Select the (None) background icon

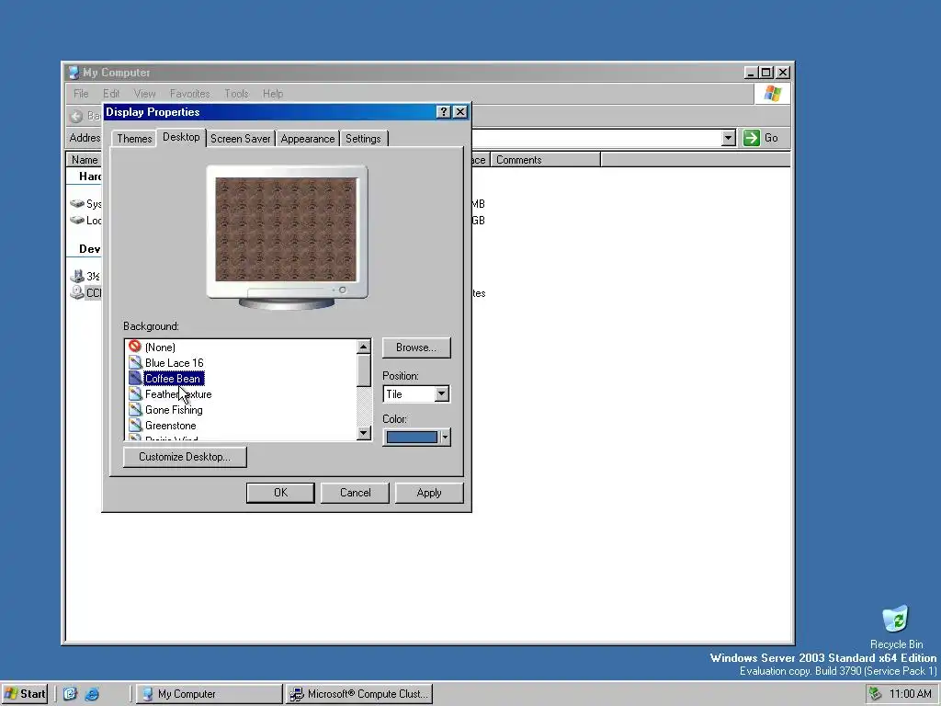135,347
